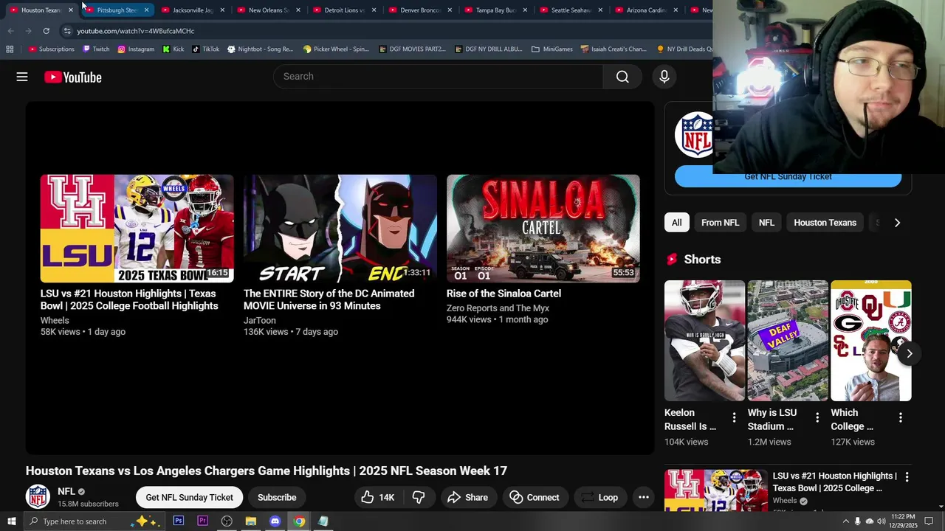Open the DC Animated Movie Universe video thumbnail

coord(340,229)
